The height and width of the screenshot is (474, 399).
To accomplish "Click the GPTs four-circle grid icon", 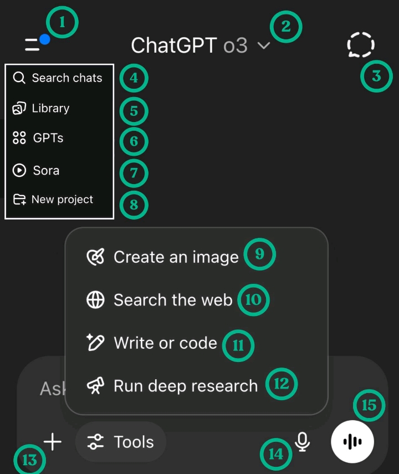I will pos(19,138).
